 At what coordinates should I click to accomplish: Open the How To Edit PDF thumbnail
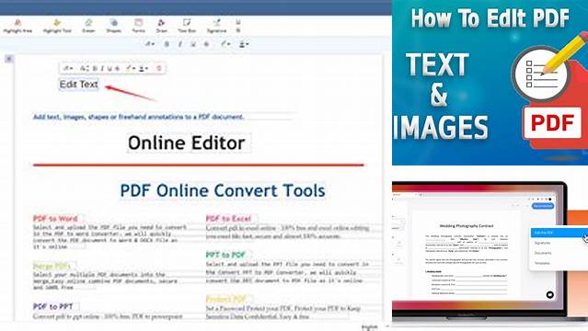[x=490, y=83]
